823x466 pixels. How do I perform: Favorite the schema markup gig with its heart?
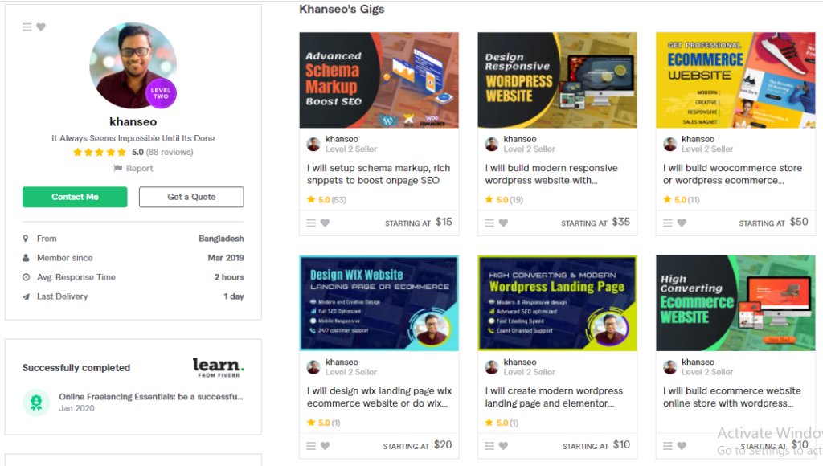pyautogui.click(x=325, y=223)
